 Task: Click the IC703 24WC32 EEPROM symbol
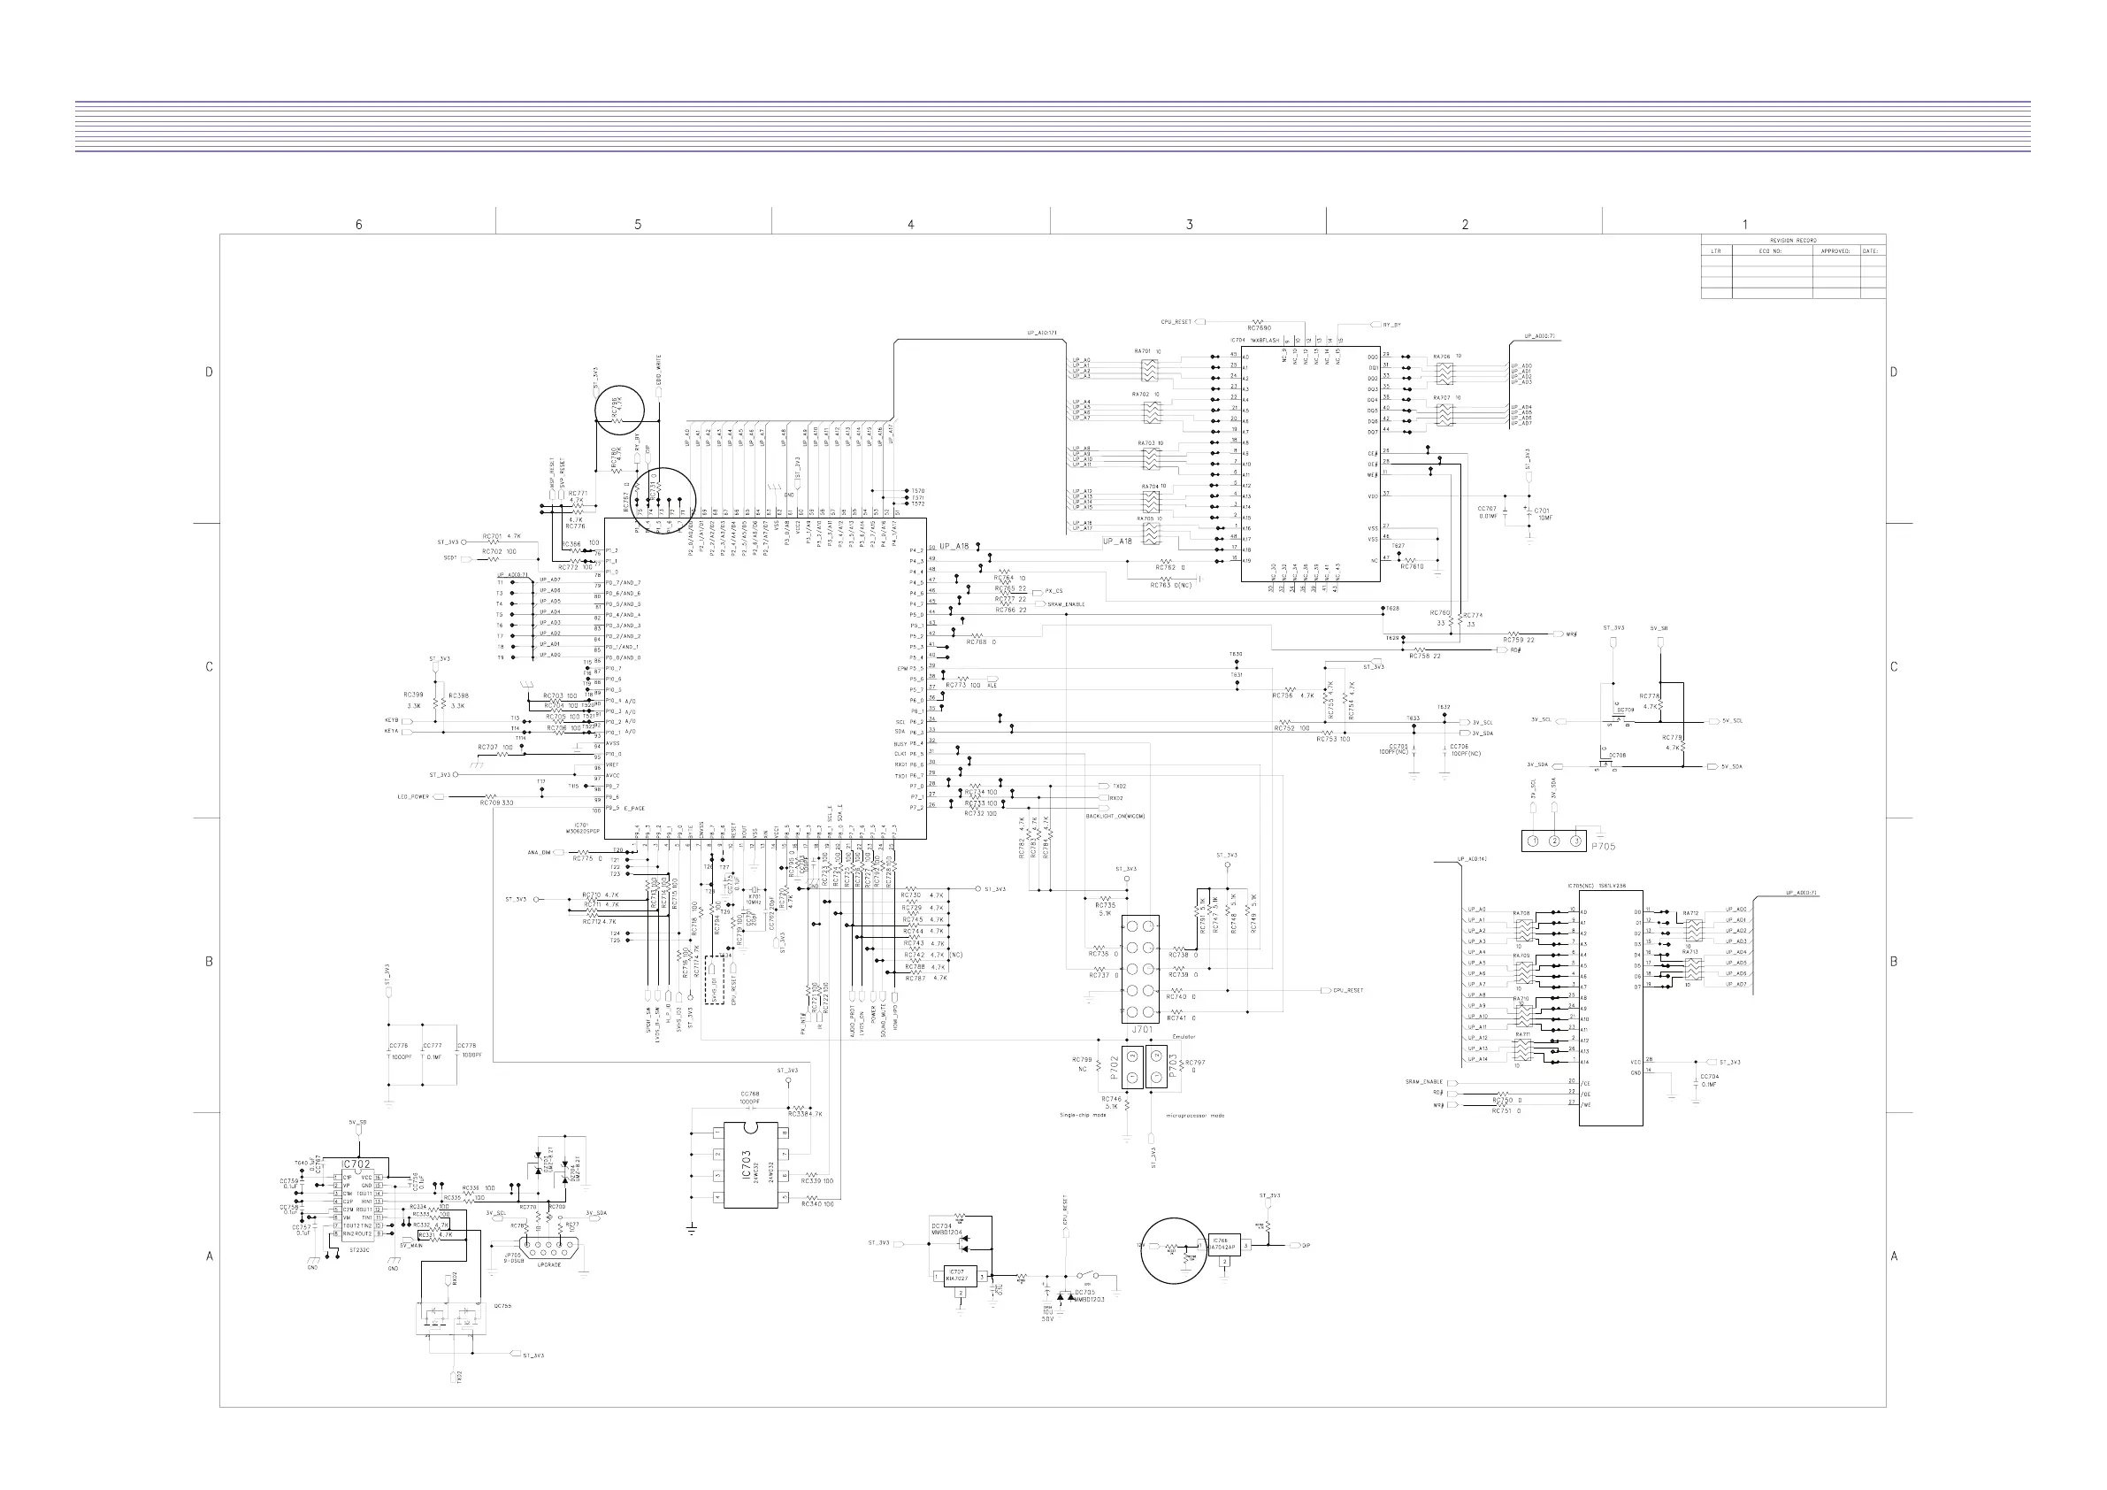(750, 1164)
